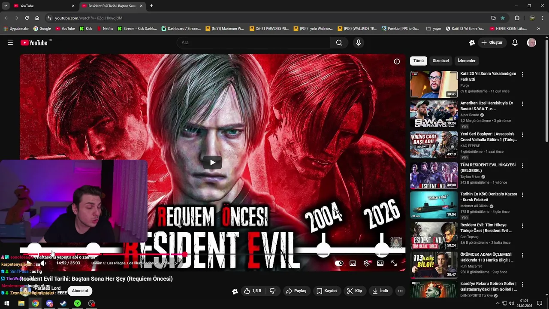Image resolution: width=549 pixels, height=309 pixels.
Task: Open Chrome extensions puzzle icon
Action: tap(517, 18)
